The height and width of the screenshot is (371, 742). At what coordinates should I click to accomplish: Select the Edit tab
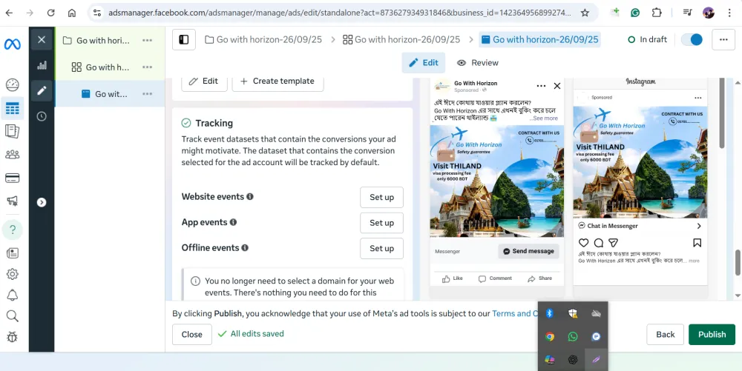423,63
